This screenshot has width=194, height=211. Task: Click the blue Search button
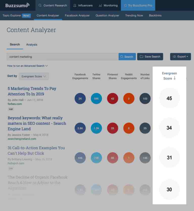point(127,57)
